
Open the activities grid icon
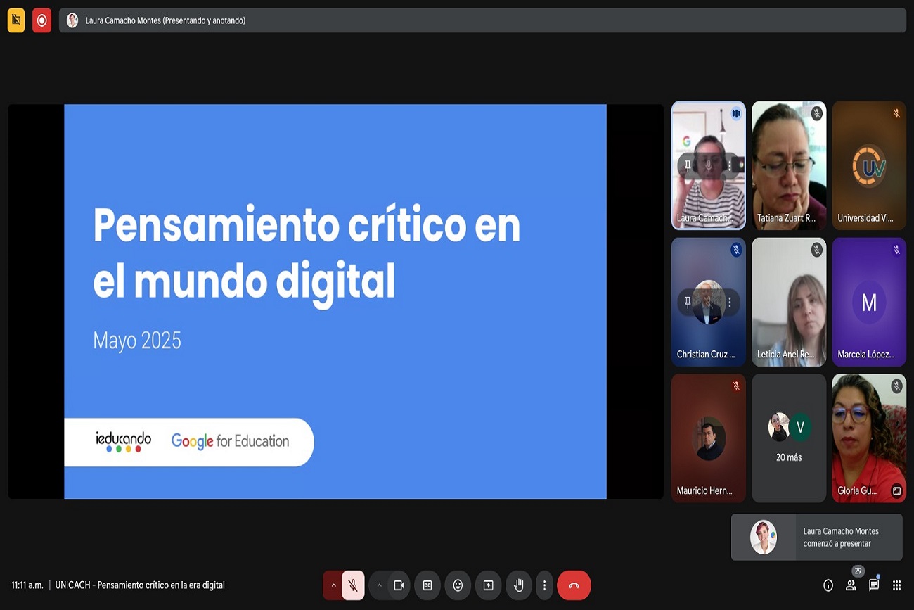pos(896,585)
